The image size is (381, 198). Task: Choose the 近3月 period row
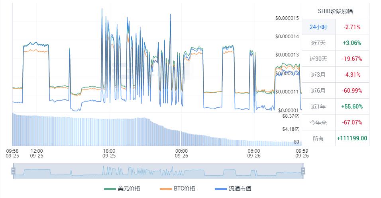pyautogui.click(x=318, y=75)
